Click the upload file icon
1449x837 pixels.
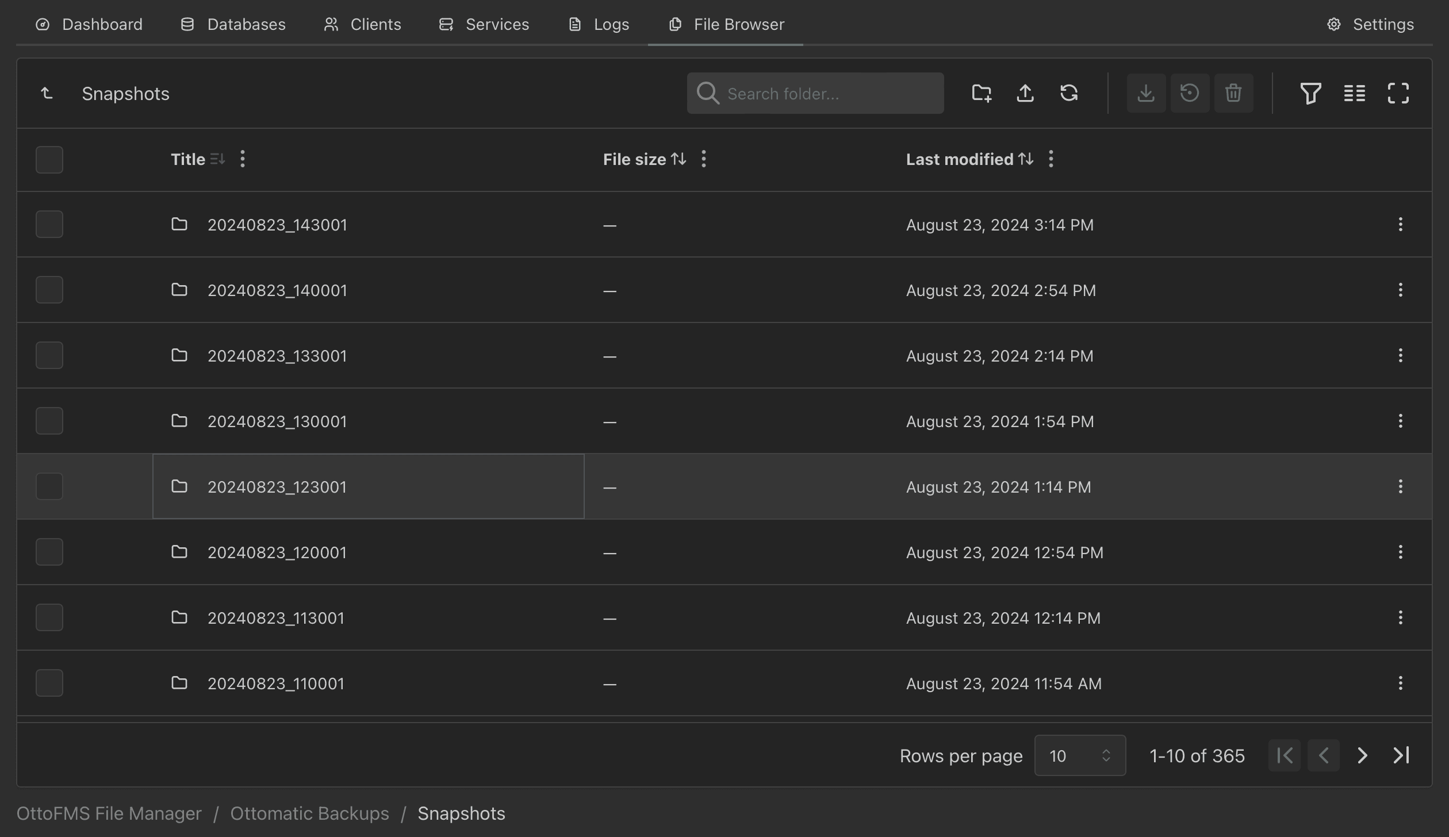tap(1025, 93)
